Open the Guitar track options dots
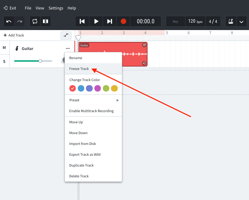Viewport: 249px width, 200px height. pos(68,48)
